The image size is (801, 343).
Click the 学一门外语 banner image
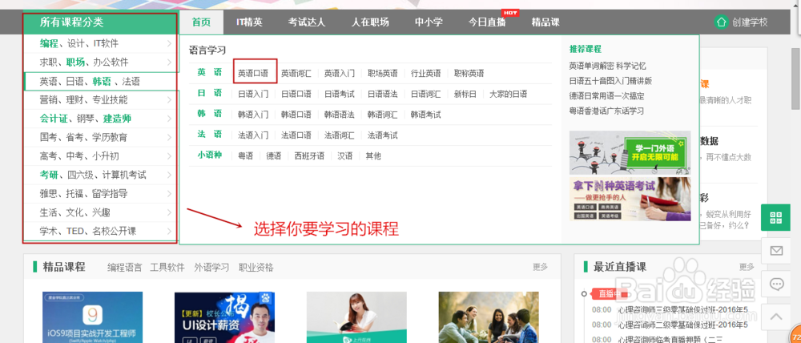[630, 152]
